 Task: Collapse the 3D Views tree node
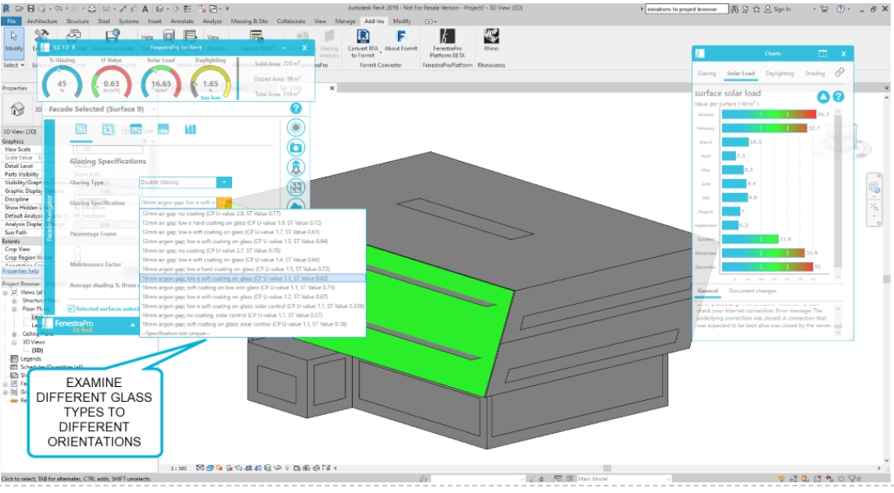(x=14, y=343)
